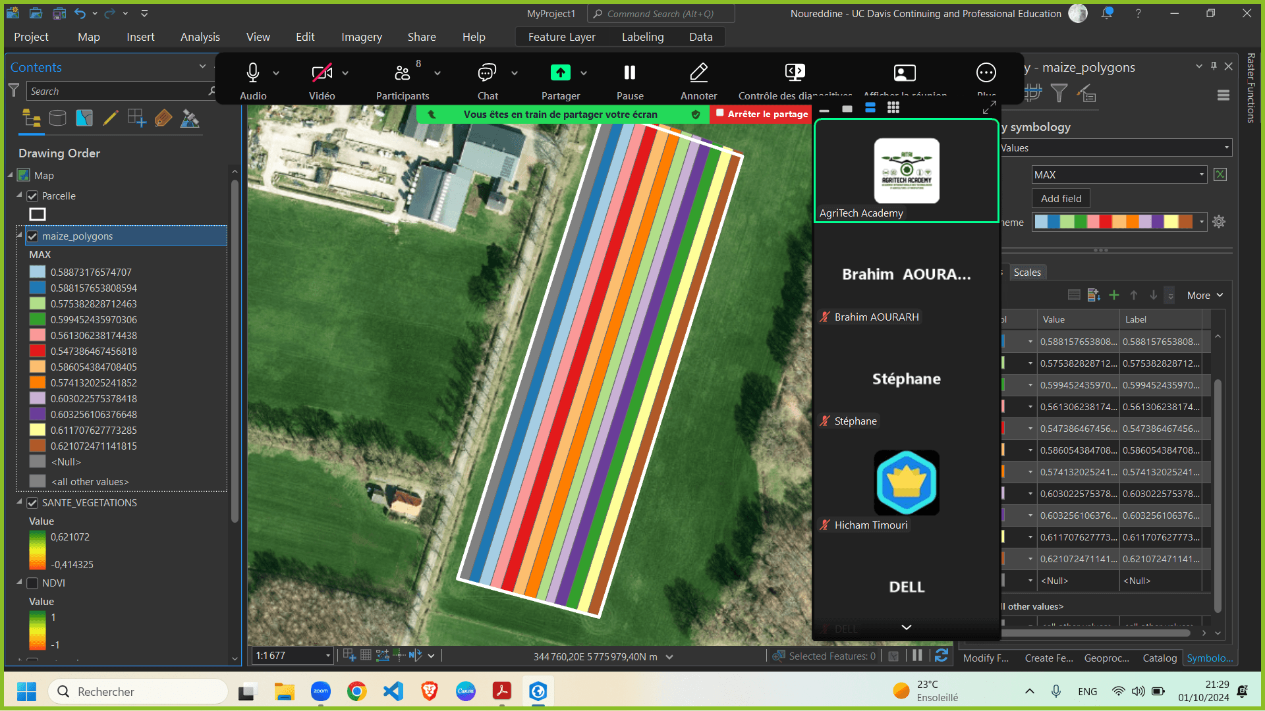Click Arrêter le partage button
Viewport: 1265px width, 711px height.
coord(762,114)
